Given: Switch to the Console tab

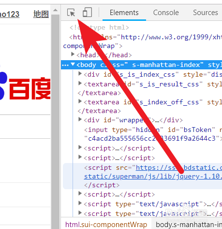Looking at the screenshot, I should click(x=166, y=13).
